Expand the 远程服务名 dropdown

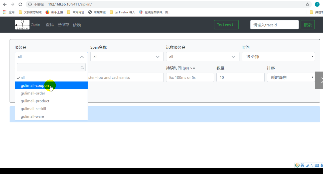pyautogui.click(x=202, y=57)
